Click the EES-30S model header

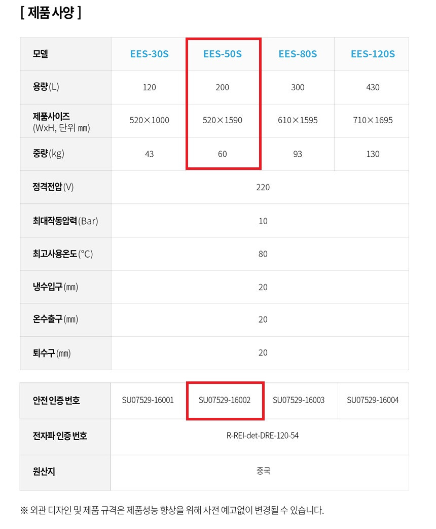pos(150,54)
